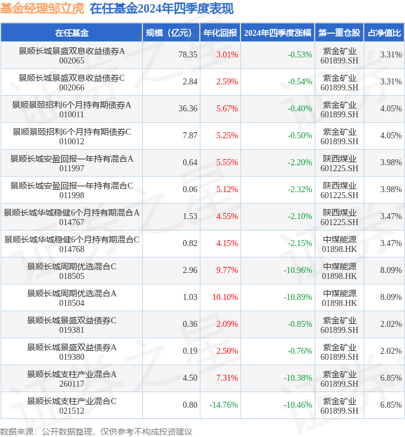Select fund 景顺长城支柱产业混合C 021512
This screenshot has width=405, height=437.
tap(72, 406)
